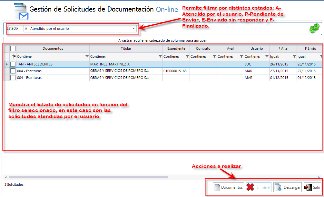
Task: Click the F Alta cell '26/11/2015'
Action: click(x=283, y=64)
